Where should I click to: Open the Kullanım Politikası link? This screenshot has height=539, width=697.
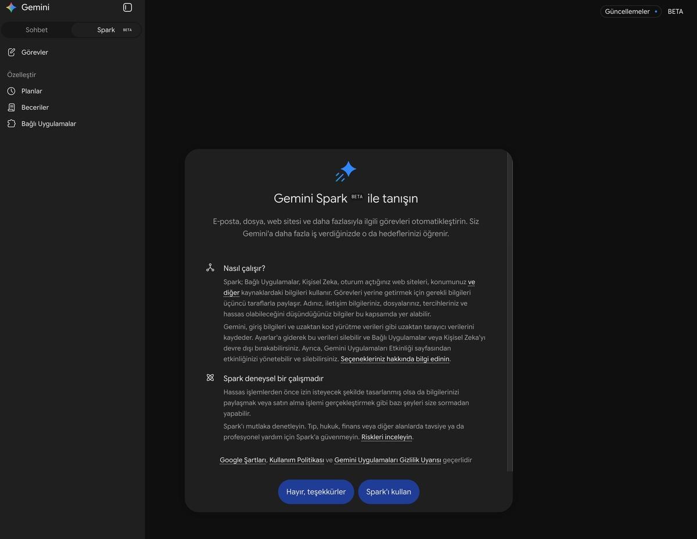pyautogui.click(x=297, y=460)
